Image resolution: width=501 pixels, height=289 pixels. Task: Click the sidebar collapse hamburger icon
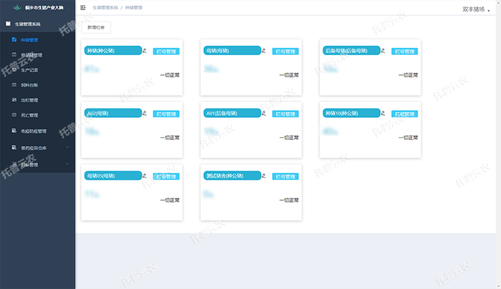pyautogui.click(x=83, y=7)
